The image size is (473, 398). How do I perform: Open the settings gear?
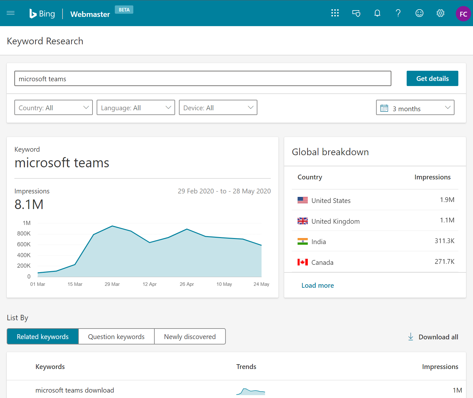440,13
